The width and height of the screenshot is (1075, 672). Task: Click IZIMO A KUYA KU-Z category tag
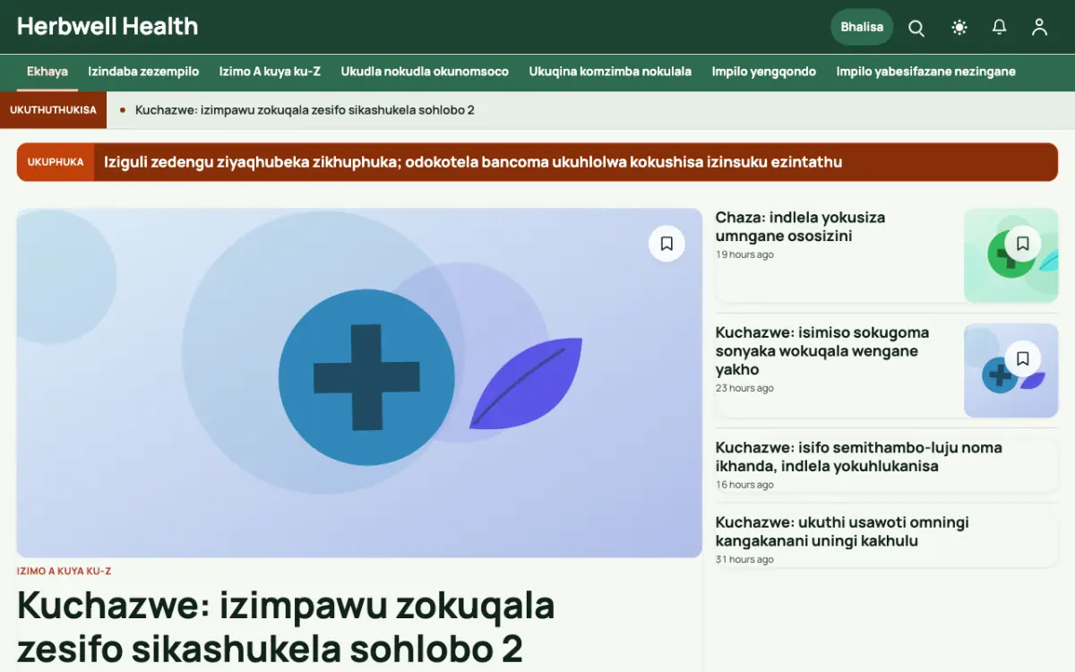point(64,571)
